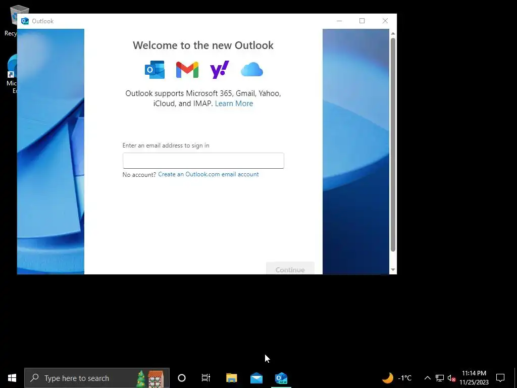The width and height of the screenshot is (517, 388).
Task: Open Task View on taskbar
Action: [206, 378]
